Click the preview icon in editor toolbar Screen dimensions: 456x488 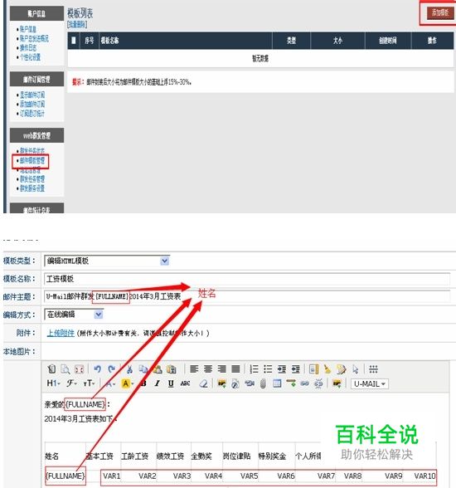tap(65, 369)
